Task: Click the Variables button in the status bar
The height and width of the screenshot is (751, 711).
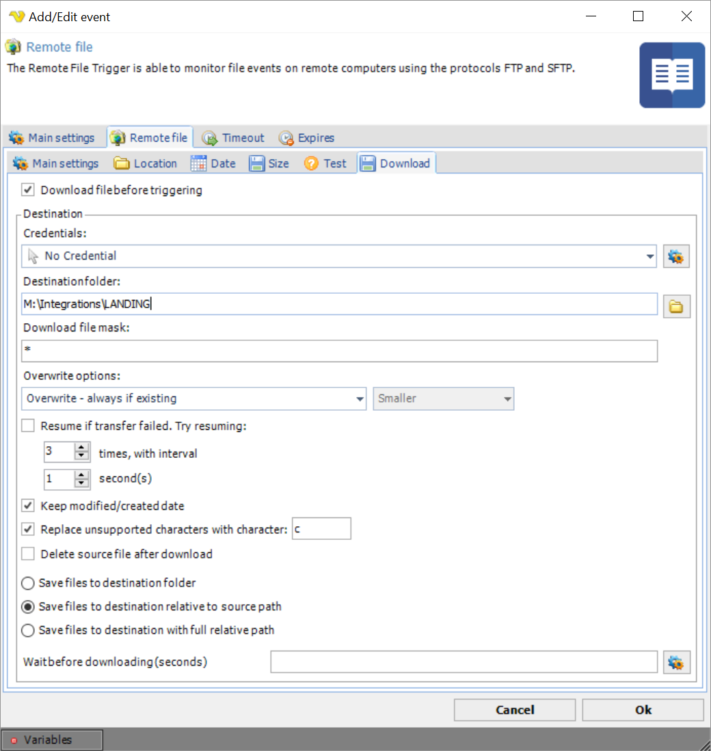Action: tap(52, 739)
